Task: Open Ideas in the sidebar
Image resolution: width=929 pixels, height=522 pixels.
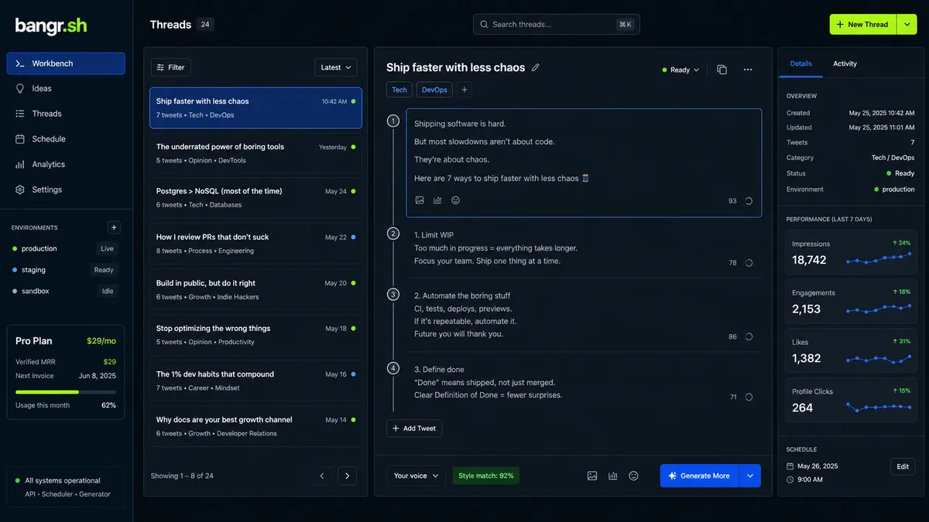Action: (66, 88)
